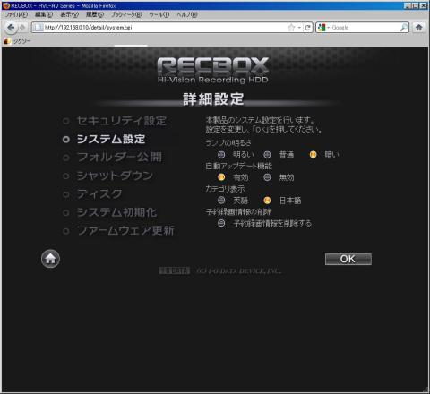
Task: Maximize the Firefox window
Action: tap(416, 5)
